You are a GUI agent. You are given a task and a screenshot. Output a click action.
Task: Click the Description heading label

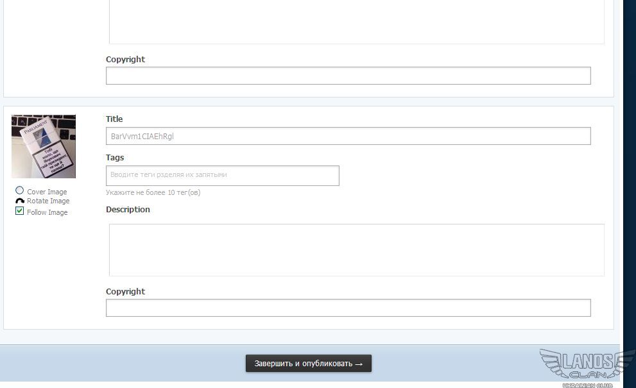(x=128, y=209)
